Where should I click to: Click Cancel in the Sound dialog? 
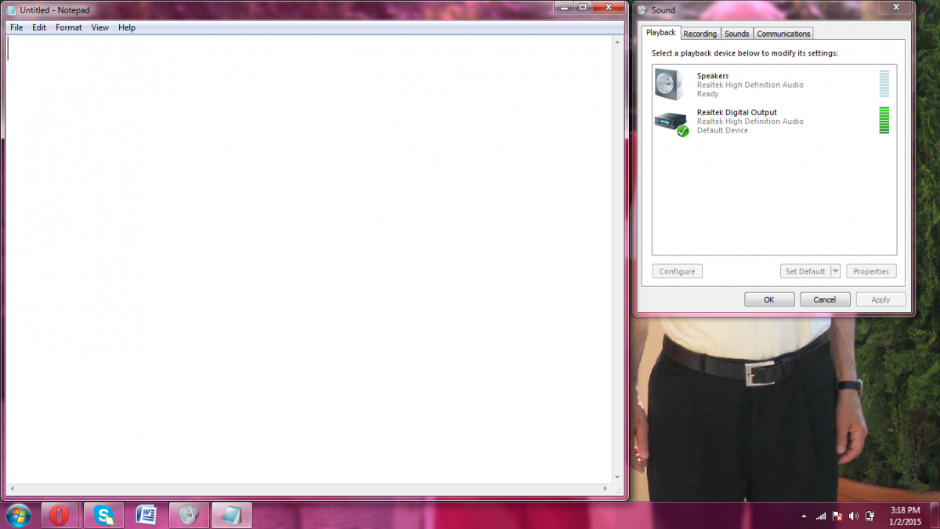point(825,299)
